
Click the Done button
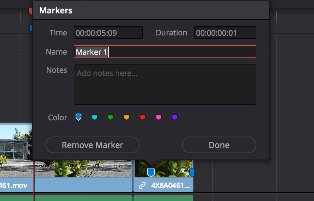tap(219, 145)
